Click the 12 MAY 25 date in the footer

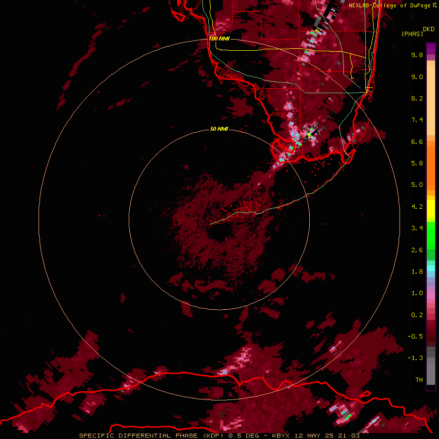[315, 436]
